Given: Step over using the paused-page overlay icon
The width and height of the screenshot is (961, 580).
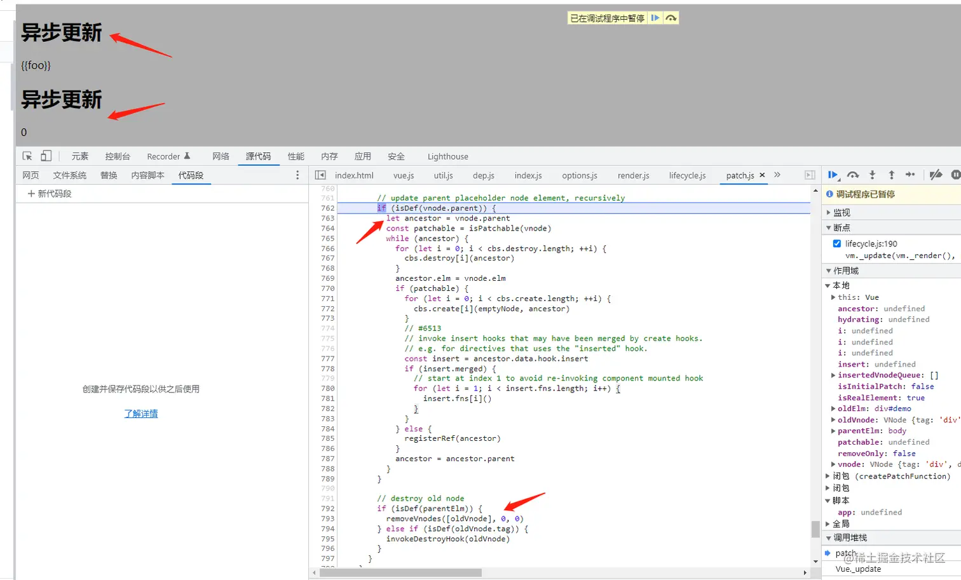Looking at the screenshot, I should (671, 18).
